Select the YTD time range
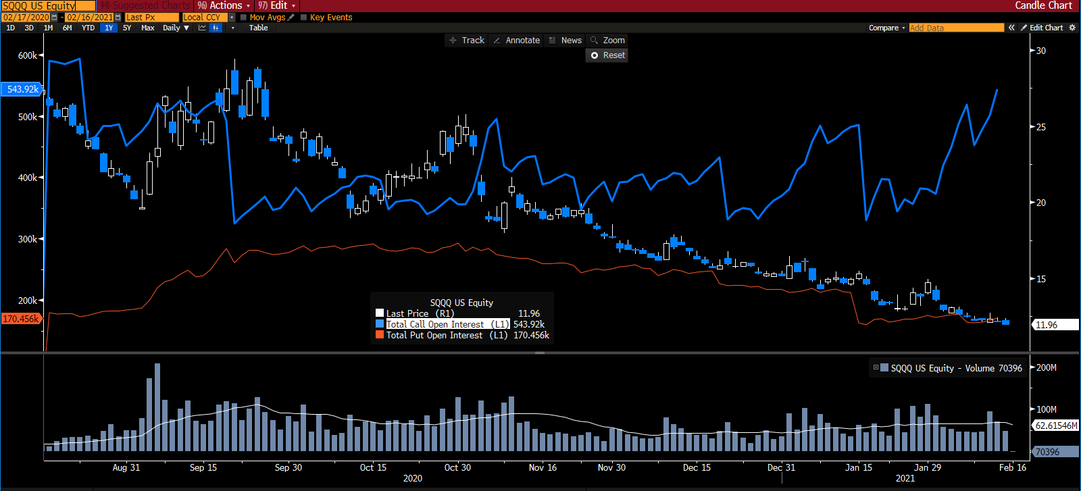Image resolution: width=1081 pixels, height=491 pixels. [x=88, y=28]
